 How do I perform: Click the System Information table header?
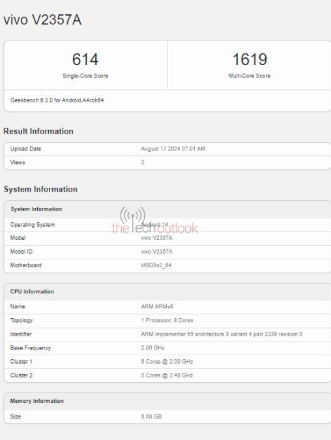coord(167,209)
